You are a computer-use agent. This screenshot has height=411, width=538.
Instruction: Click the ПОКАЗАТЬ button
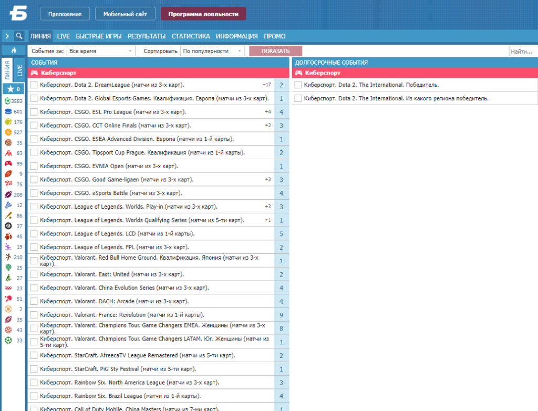[275, 51]
